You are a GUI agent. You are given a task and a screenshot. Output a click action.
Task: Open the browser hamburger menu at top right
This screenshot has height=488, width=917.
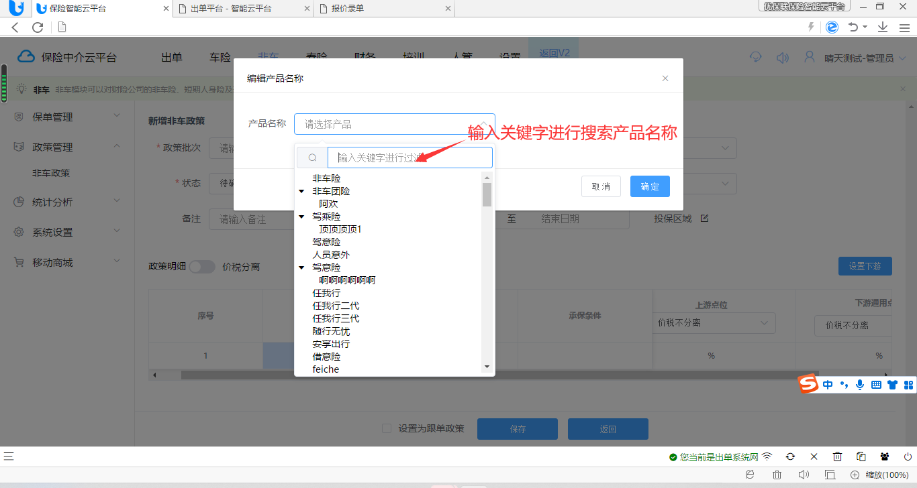click(x=904, y=27)
